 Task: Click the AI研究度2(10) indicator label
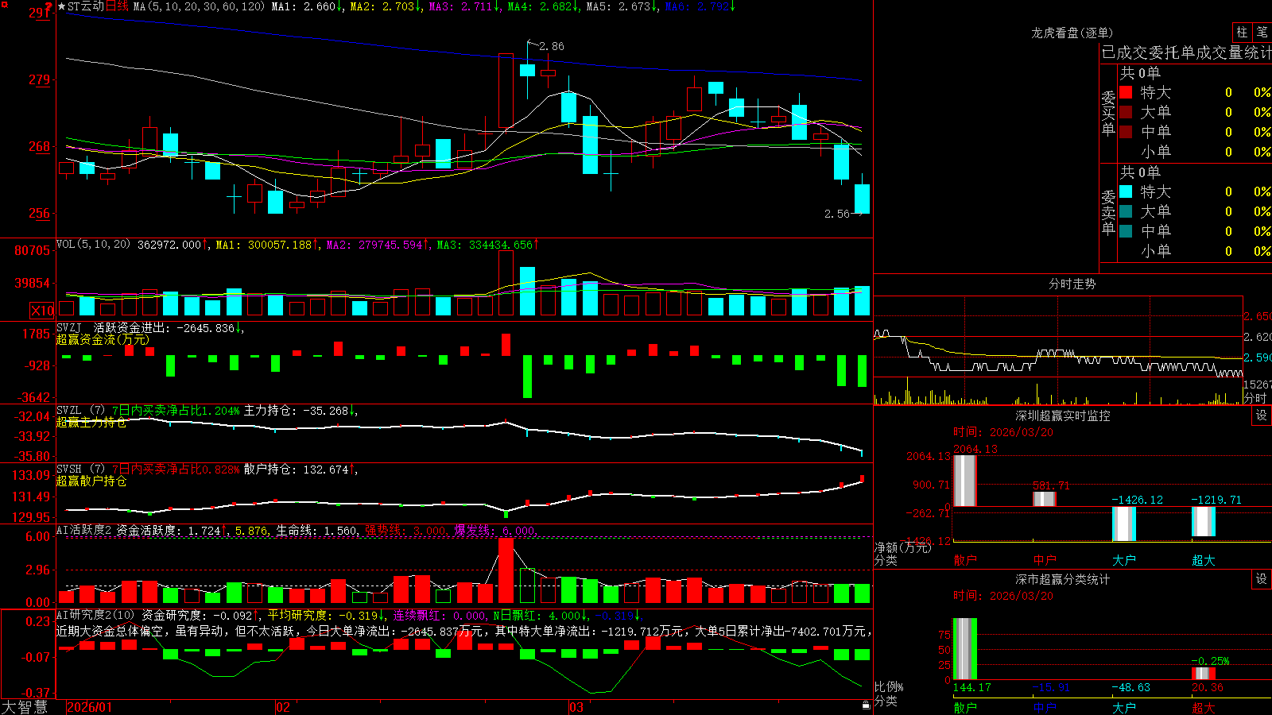tap(95, 615)
